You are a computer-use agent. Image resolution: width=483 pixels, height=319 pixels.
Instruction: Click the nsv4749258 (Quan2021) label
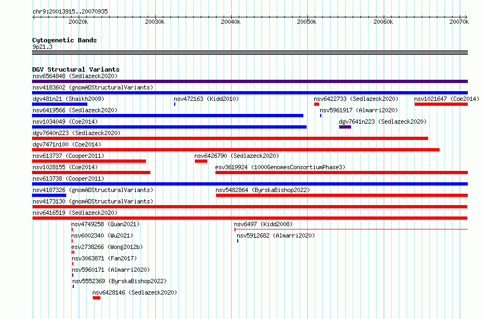coord(105,224)
